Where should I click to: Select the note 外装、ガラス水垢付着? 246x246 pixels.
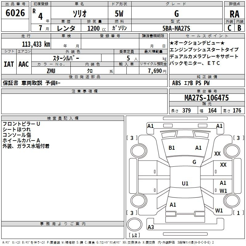coord(26,146)
